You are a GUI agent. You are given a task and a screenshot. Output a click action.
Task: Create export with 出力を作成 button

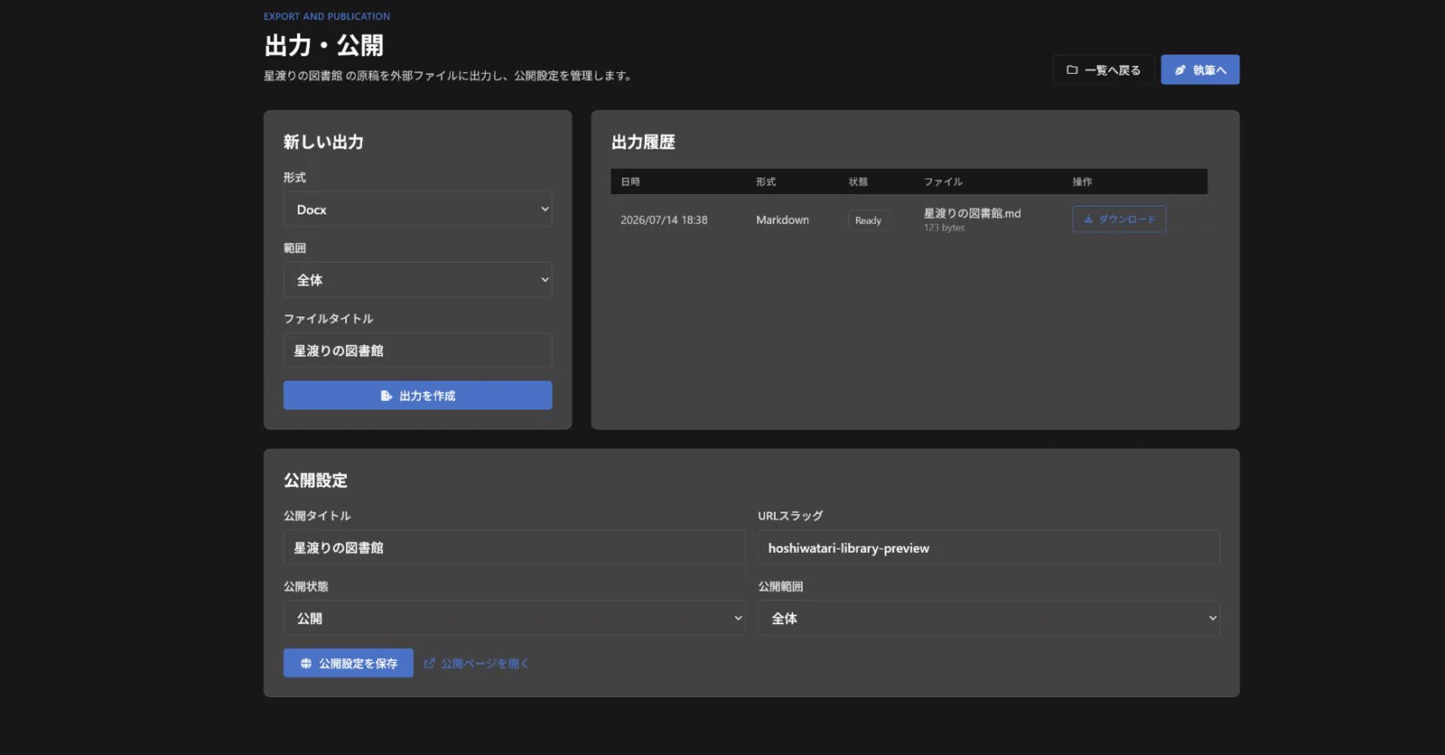click(x=417, y=396)
